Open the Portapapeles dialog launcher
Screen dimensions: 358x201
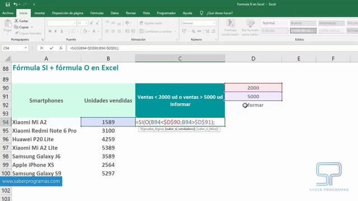(x=43, y=40)
